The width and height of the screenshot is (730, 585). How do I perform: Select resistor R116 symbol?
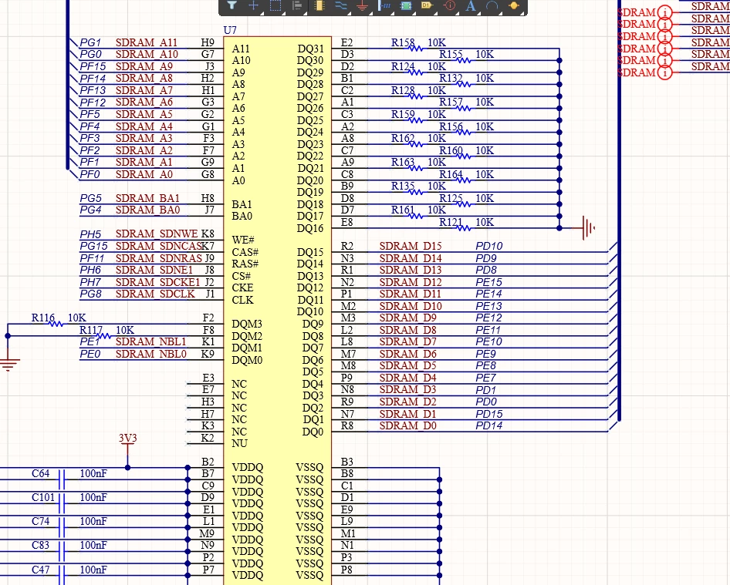pos(56,323)
